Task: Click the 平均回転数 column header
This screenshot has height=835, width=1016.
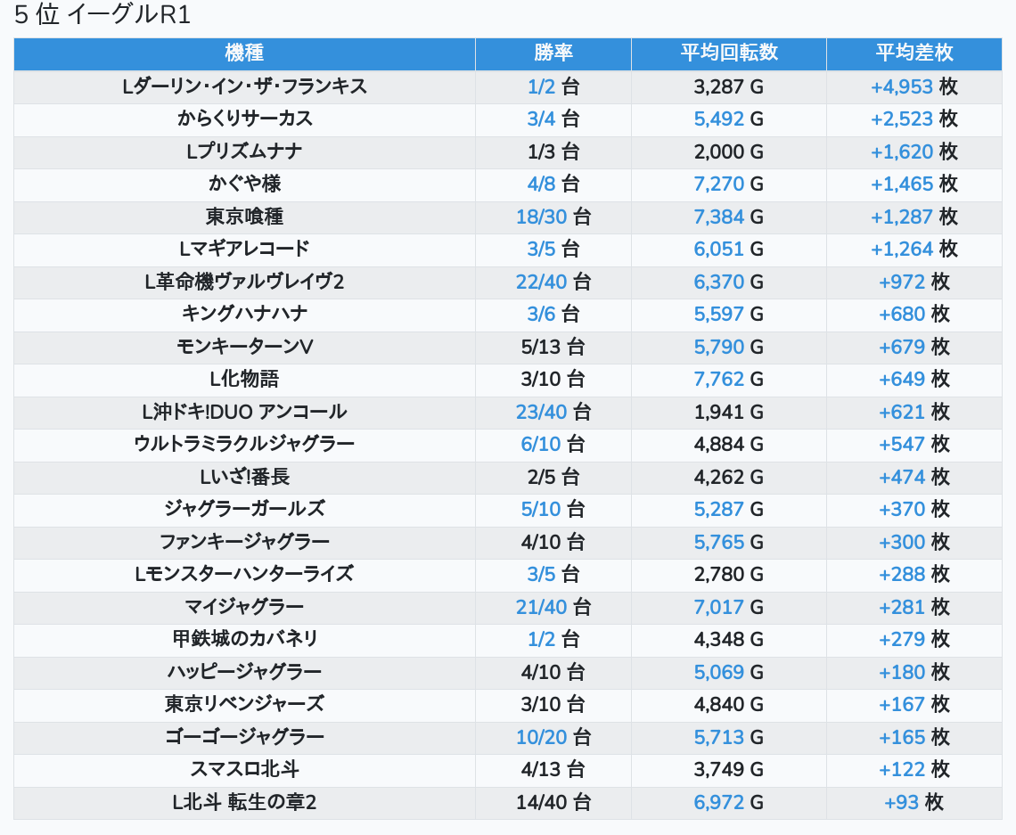Action: 729,53
